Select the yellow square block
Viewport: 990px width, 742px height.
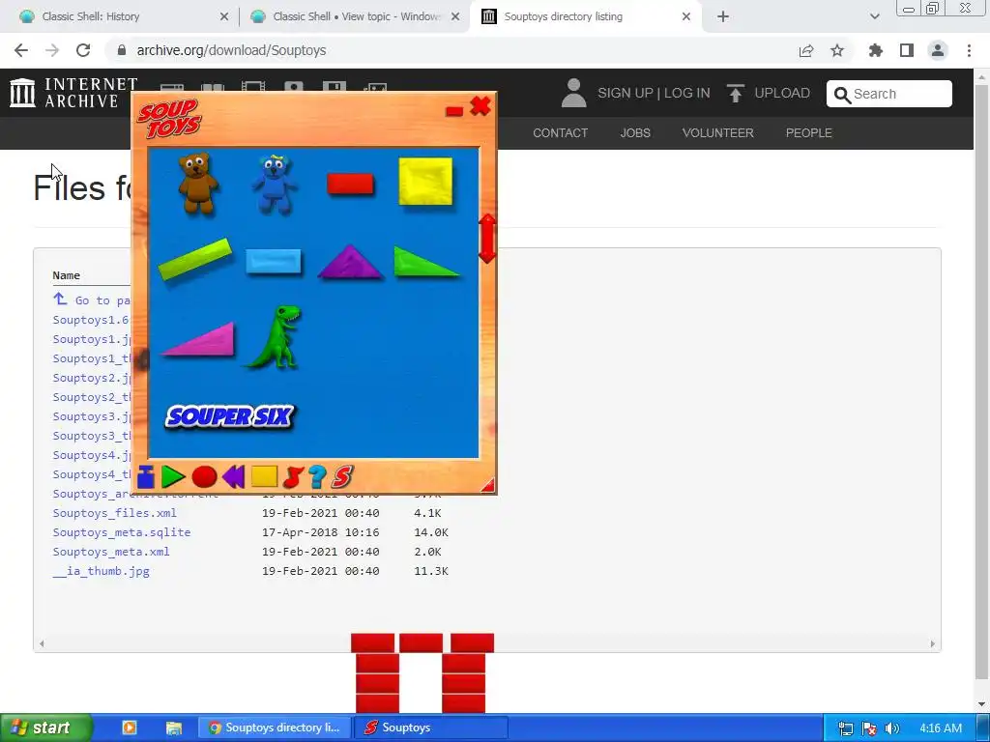425,182
